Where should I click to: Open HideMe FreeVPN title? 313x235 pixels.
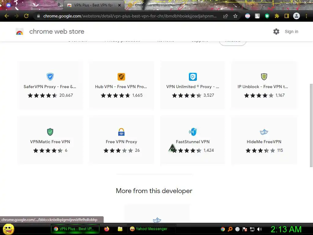tap(264, 142)
